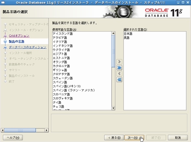This screenshot has width=191, height=142.
Task: Go to the Gridオプション step link
Action: point(19,36)
